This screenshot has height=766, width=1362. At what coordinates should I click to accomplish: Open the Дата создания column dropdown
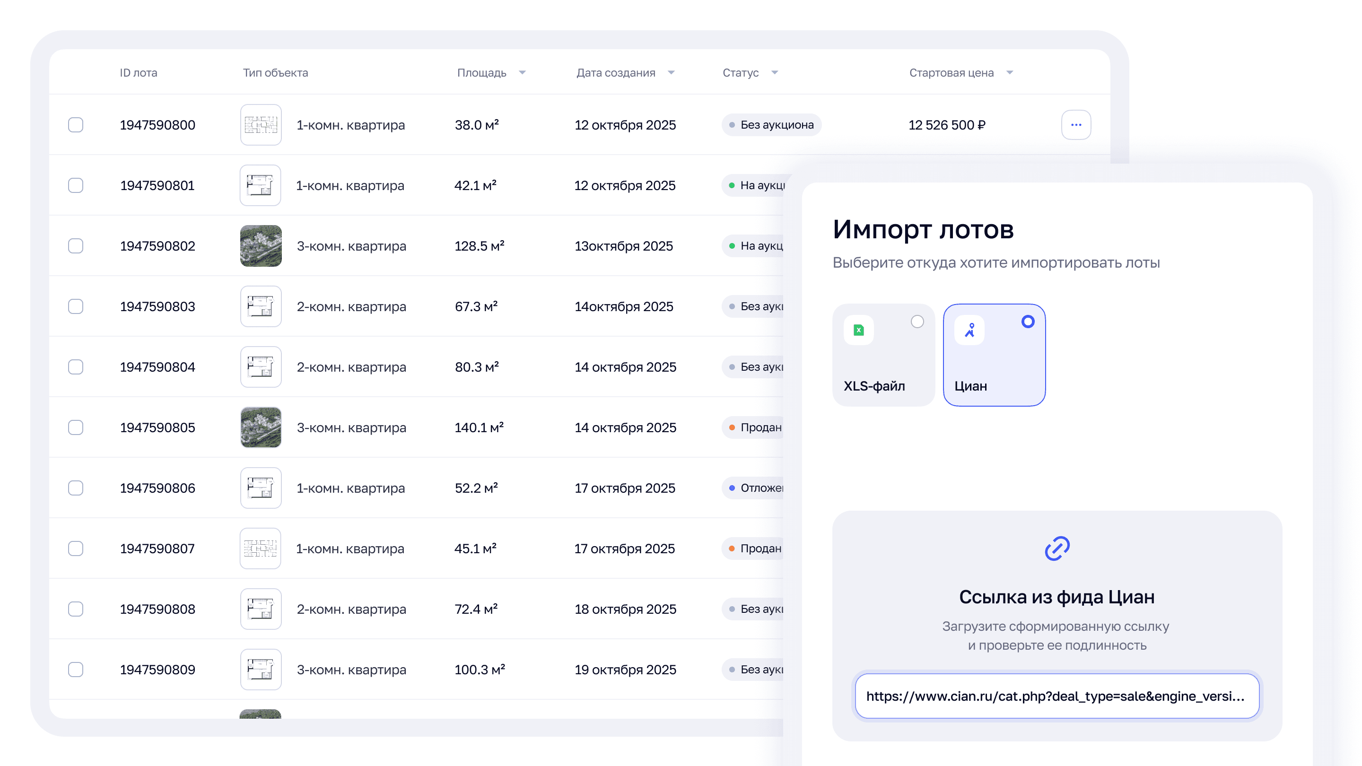tap(671, 72)
